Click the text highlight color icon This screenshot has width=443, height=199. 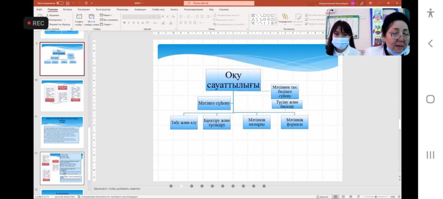(x=163, y=23)
